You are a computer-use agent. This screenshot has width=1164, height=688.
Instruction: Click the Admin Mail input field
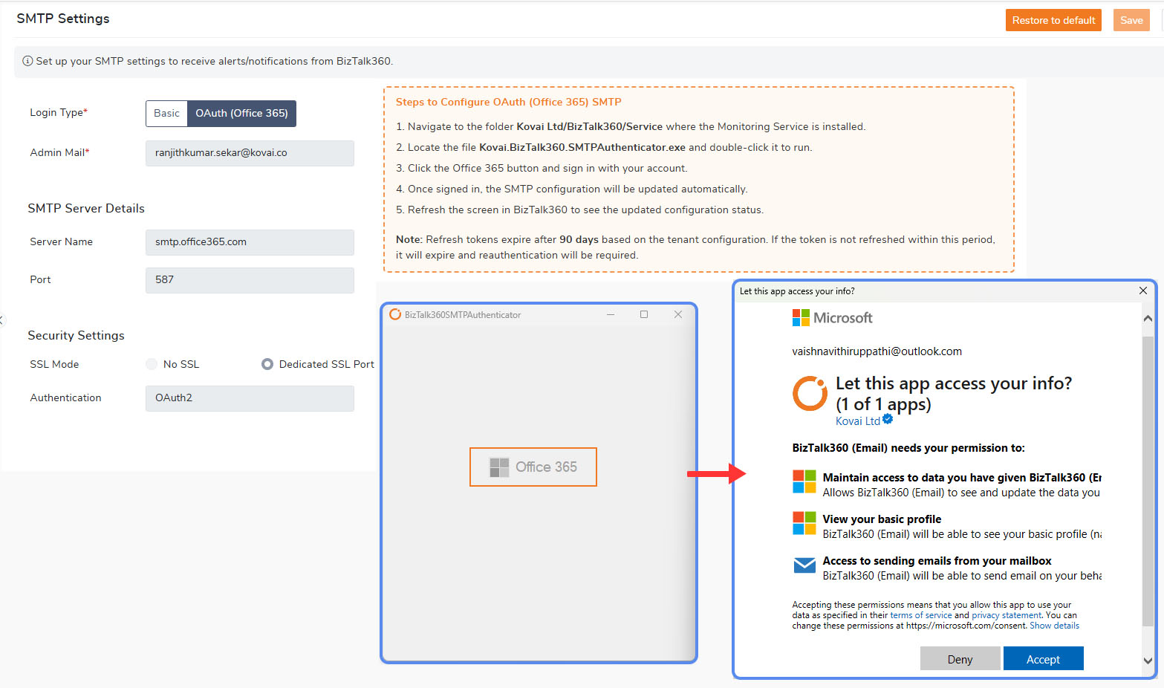pos(250,153)
